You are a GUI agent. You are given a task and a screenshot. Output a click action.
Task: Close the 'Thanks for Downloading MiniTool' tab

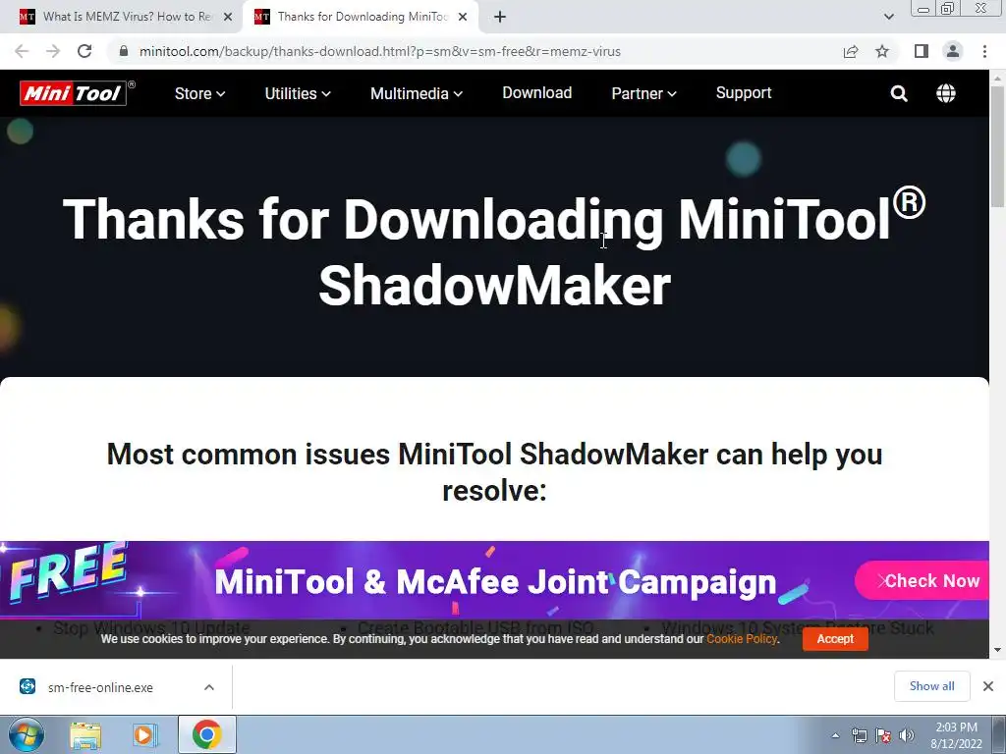click(x=462, y=17)
